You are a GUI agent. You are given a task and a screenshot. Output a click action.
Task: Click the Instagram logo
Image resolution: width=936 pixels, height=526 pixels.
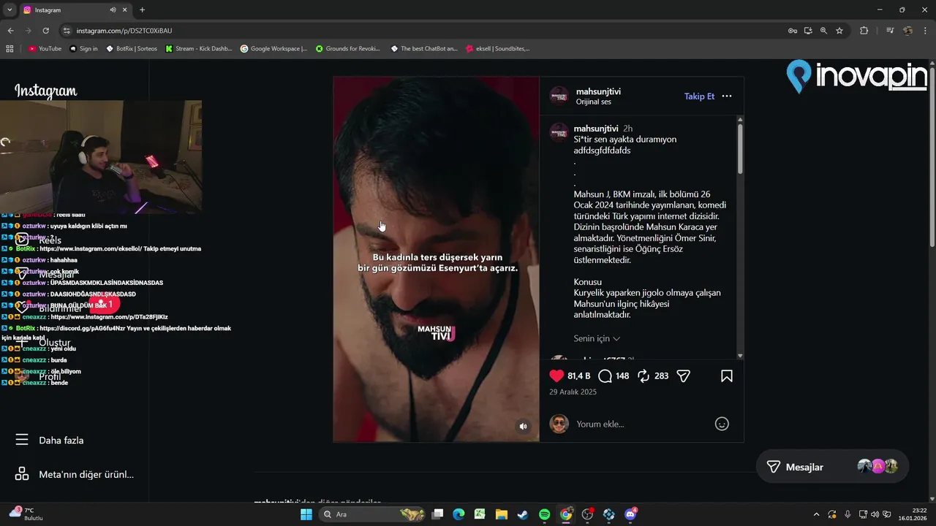pyautogui.click(x=46, y=91)
